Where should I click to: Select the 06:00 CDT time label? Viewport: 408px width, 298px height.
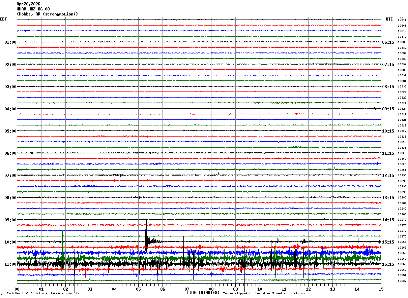pyautogui.click(x=10, y=153)
